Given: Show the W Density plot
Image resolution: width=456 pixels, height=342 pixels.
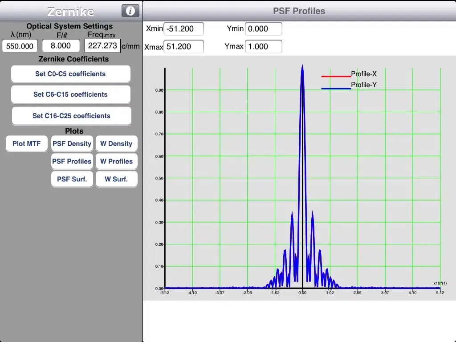Looking at the screenshot, I should tap(116, 143).
